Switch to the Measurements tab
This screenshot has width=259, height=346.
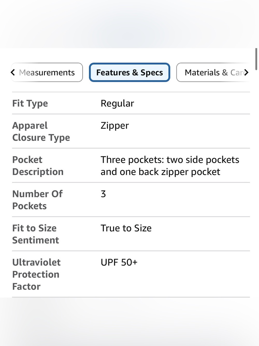pyautogui.click(x=47, y=72)
